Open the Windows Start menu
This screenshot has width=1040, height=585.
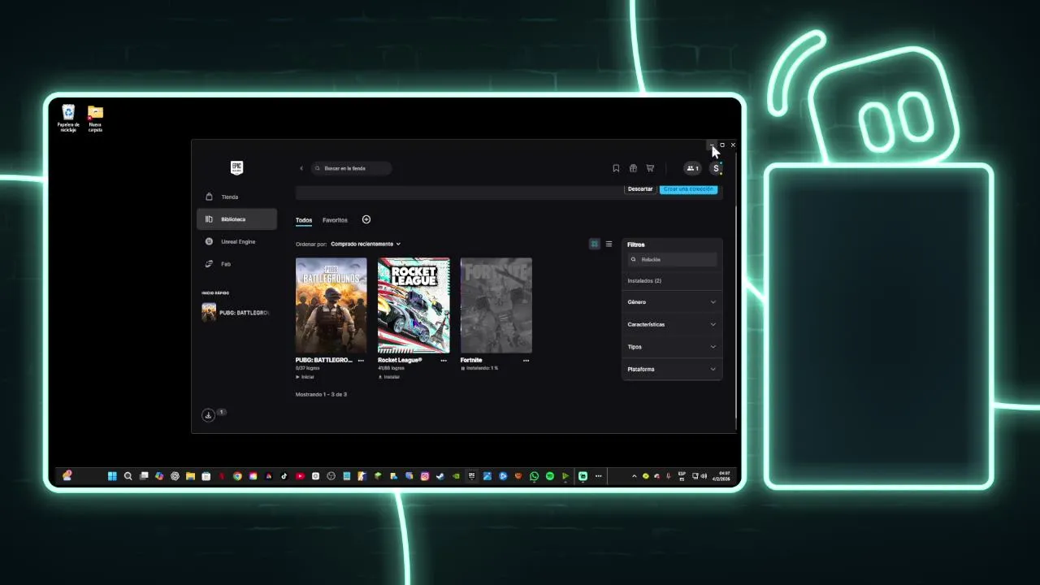point(112,476)
